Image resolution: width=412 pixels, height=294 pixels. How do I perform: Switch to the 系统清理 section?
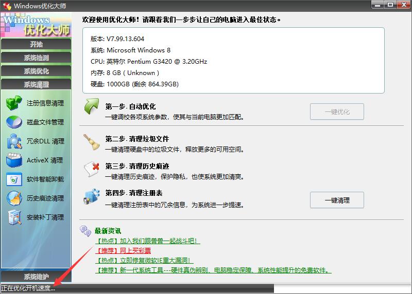(36, 84)
